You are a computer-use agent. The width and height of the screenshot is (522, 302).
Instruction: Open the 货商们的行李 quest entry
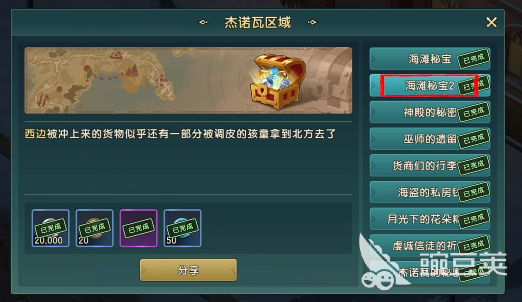coord(430,165)
